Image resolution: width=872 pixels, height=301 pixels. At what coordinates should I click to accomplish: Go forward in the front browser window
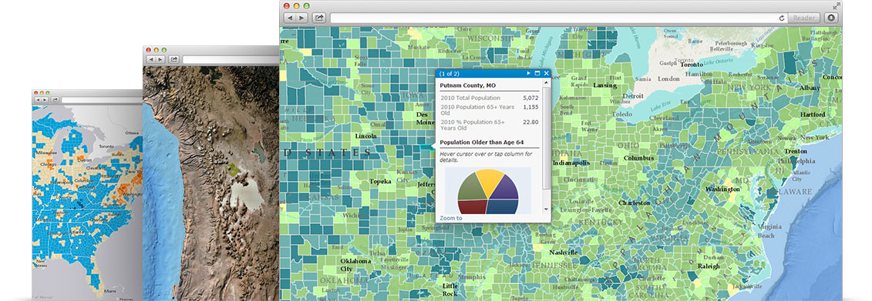301,18
